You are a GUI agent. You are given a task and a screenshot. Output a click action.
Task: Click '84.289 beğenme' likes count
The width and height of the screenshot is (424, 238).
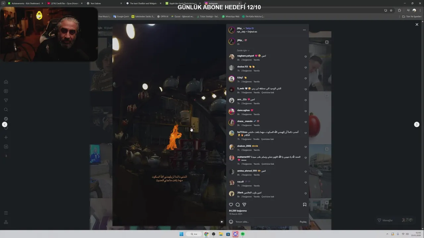238,211
